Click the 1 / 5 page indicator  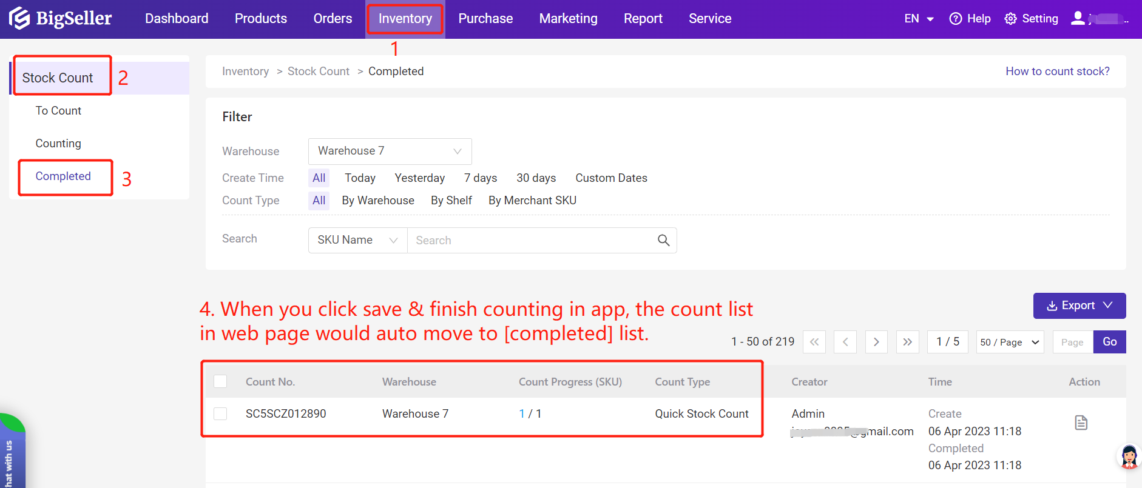click(x=948, y=342)
